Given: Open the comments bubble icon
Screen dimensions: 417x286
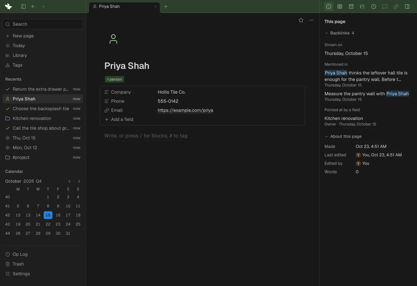Looking at the screenshot, I should (385, 6).
